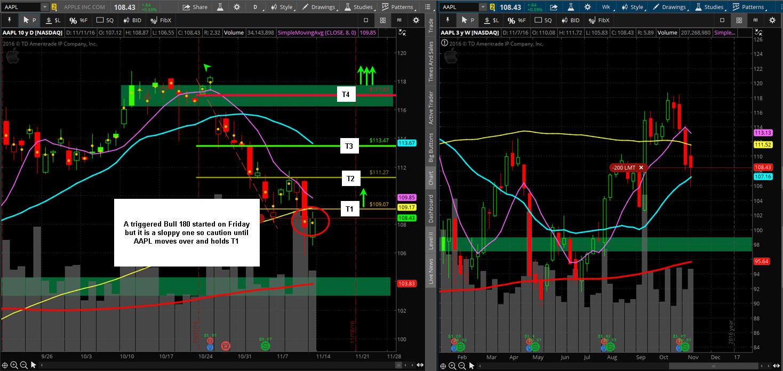Viewport: 783px width, 371px height.
Task: Click the yellow link number 2 on right chart
Action: [492, 7]
